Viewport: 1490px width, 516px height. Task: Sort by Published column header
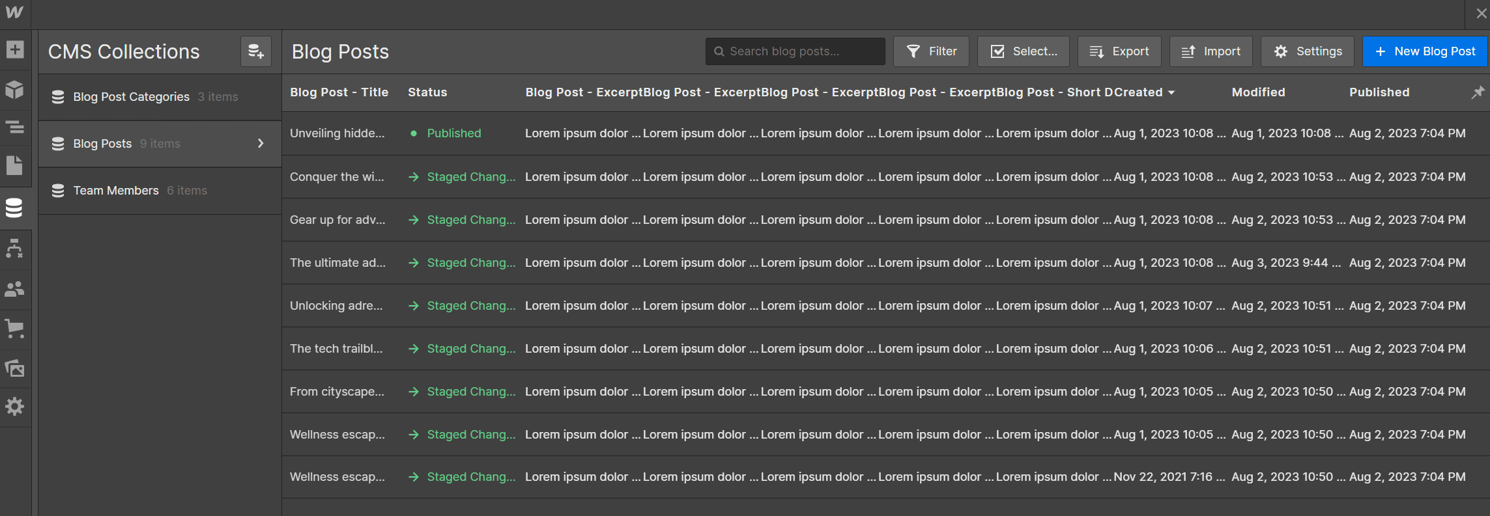point(1379,92)
